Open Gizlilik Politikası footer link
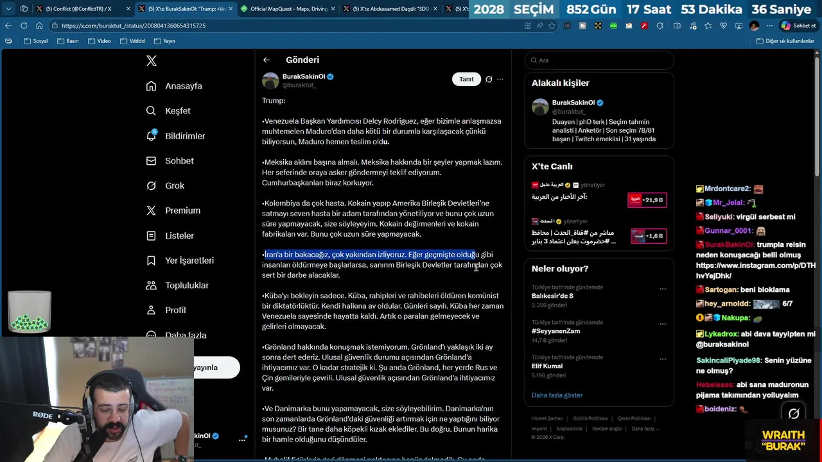Image resolution: width=822 pixels, height=462 pixels. coord(590,418)
